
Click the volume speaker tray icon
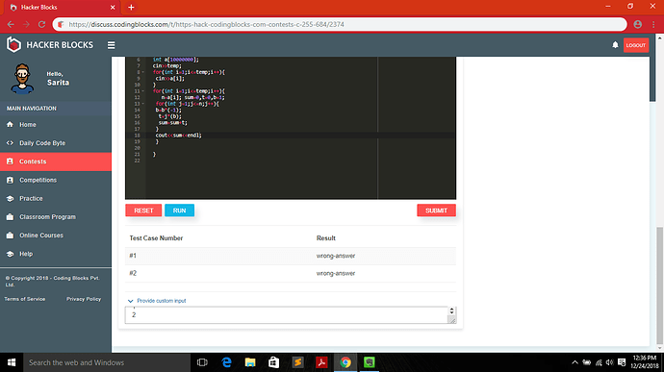pyautogui.click(x=609, y=362)
